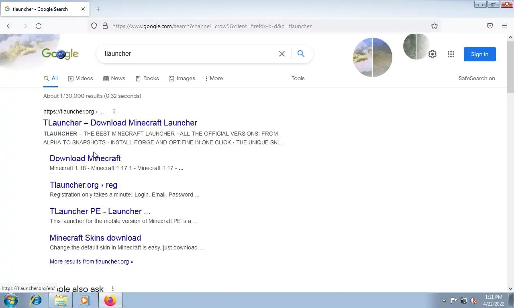
Task: Open the TLauncher PE - Launcher sitelink
Action: (x=100, y=211)
